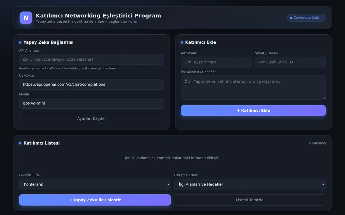
Task: Click the Ad Soyad input field
Action: click(216, 62)
